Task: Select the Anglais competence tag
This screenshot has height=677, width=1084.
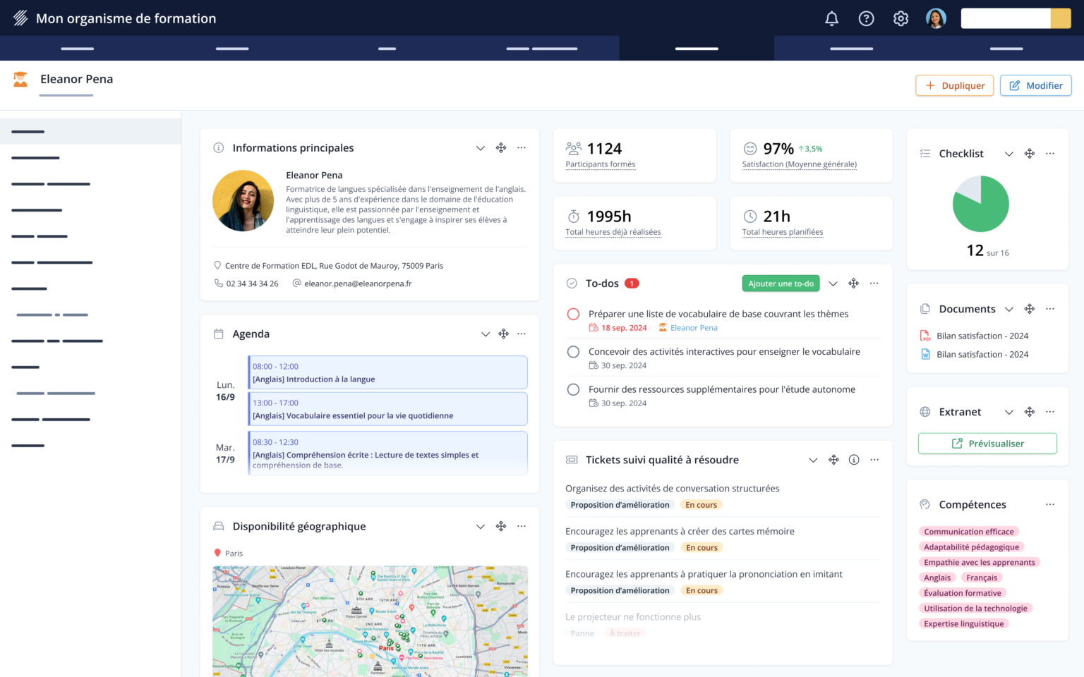Action: [937, 578]
